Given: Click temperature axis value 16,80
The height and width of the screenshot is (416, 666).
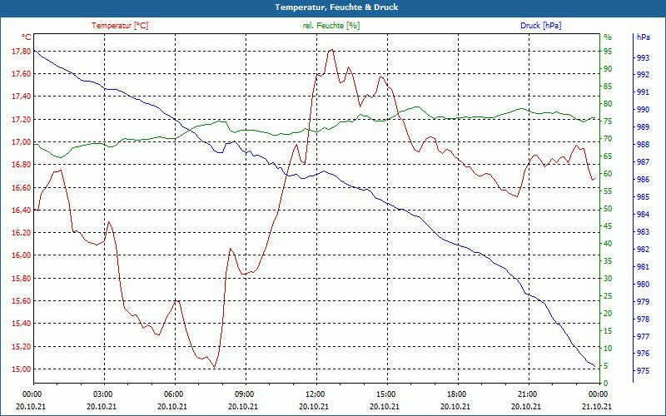Looking at the screenshot, I should click(x=22, y=164).
